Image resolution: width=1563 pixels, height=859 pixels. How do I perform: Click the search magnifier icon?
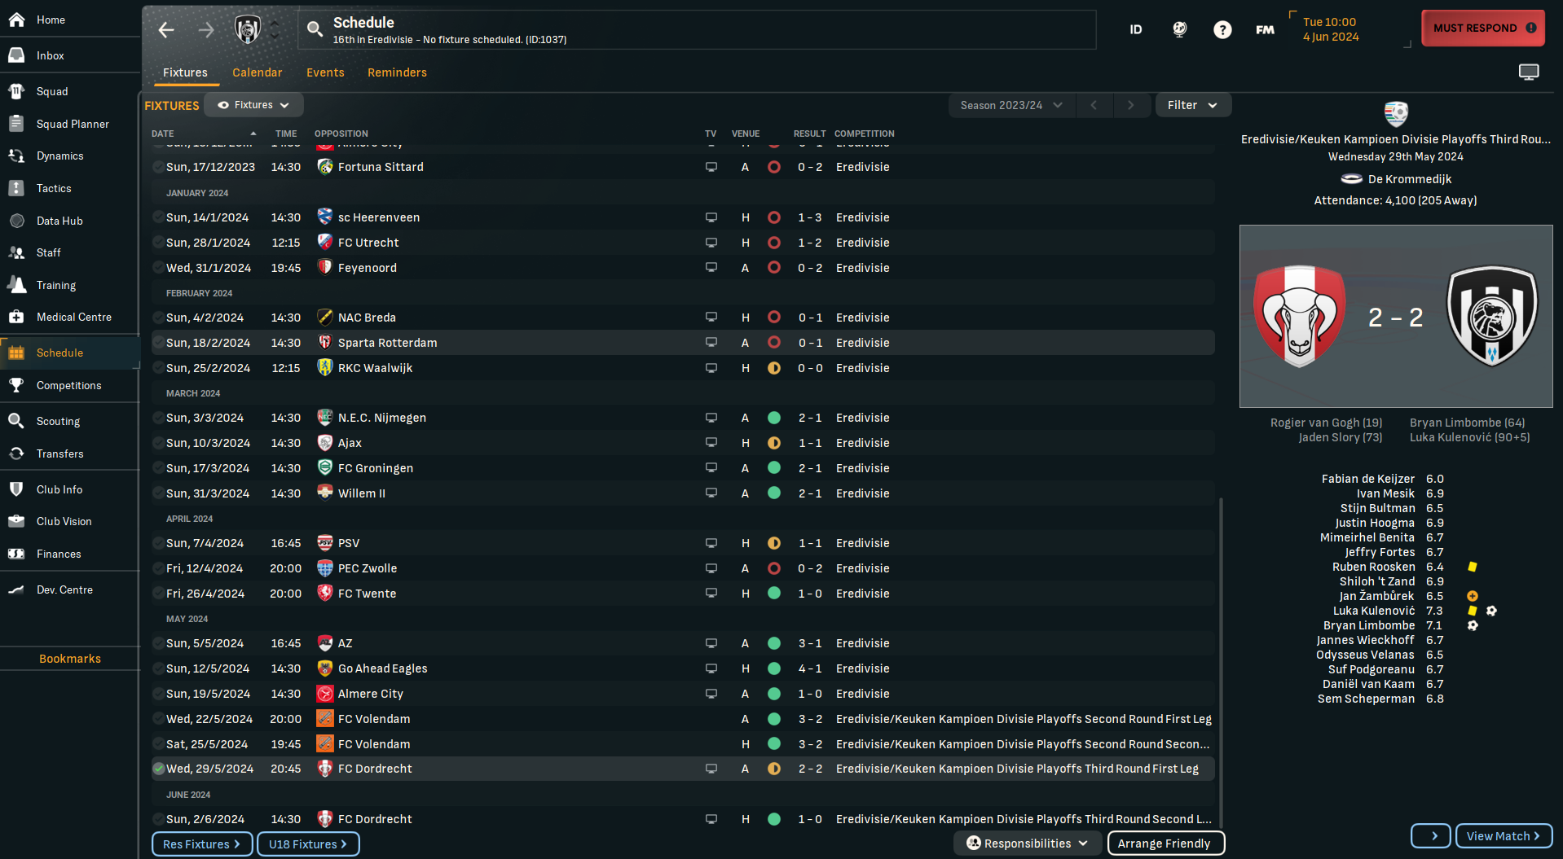point(315,30)
